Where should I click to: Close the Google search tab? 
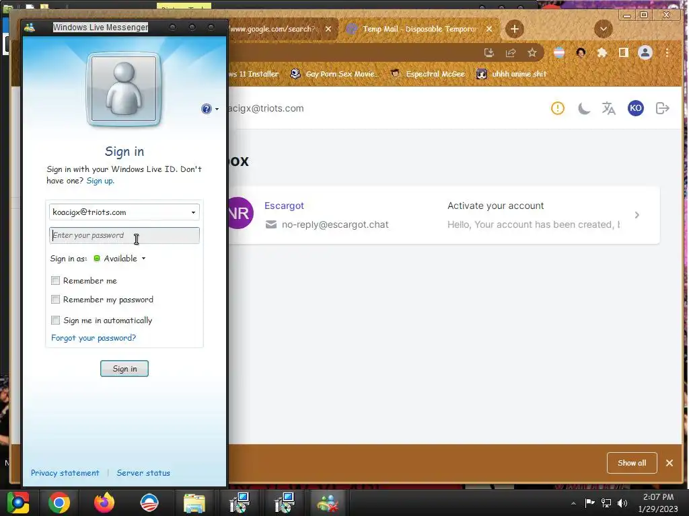coord(328,29)
